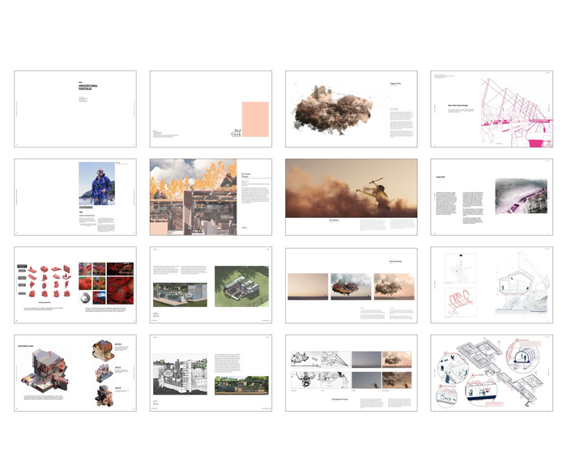This screenshot has width=567, height=466.
Task: Click the portrait photo in blue jacket
Action: 97,184
